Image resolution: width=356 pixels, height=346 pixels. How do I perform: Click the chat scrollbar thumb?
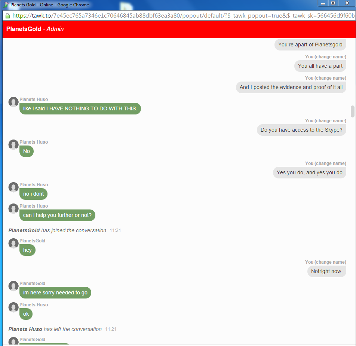point(353,111)
